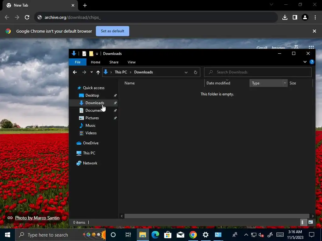Click the muted volume tray icon
The width and height of the screenshot is (322, 241).
coord(261,235)
